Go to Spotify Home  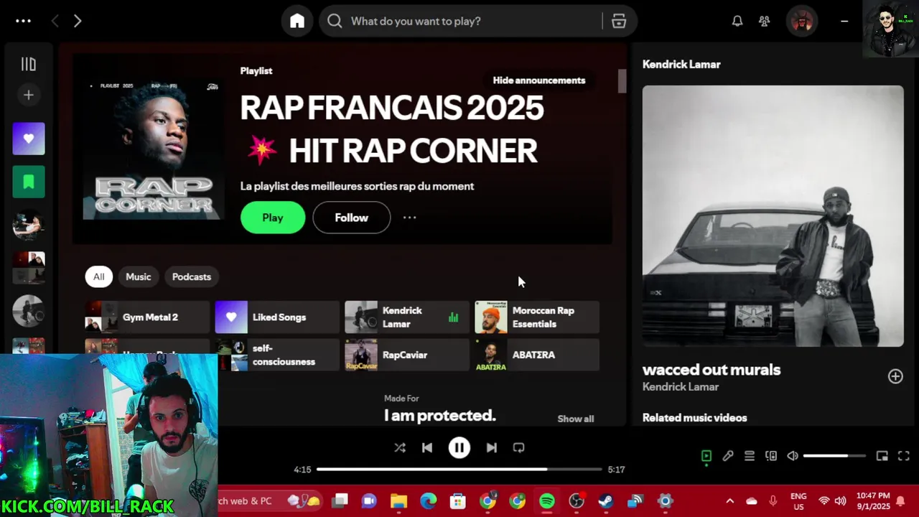pos(297,21)
